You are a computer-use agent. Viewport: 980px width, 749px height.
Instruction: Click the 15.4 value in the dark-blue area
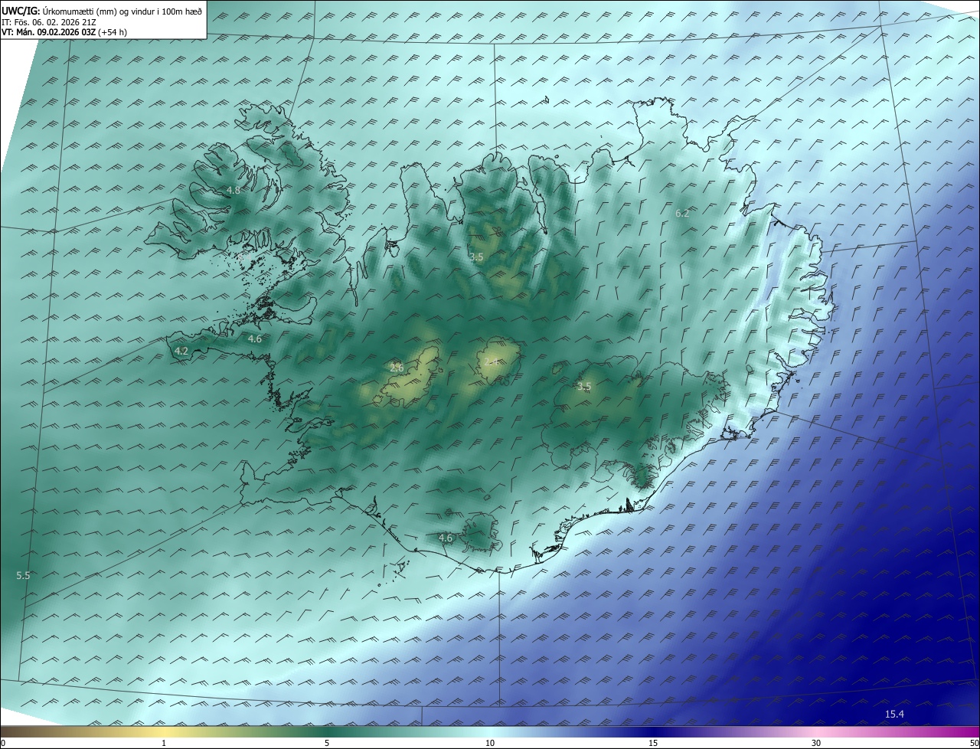point(894,715)
